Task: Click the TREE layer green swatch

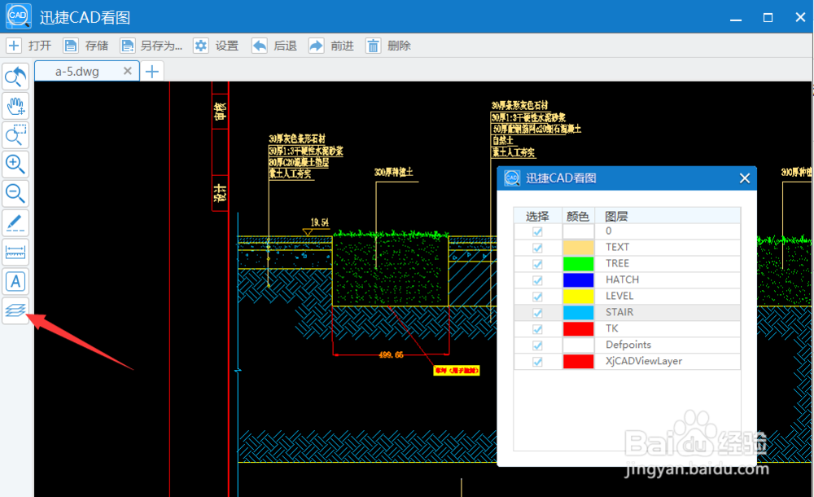Action: [x=578, y=264]
